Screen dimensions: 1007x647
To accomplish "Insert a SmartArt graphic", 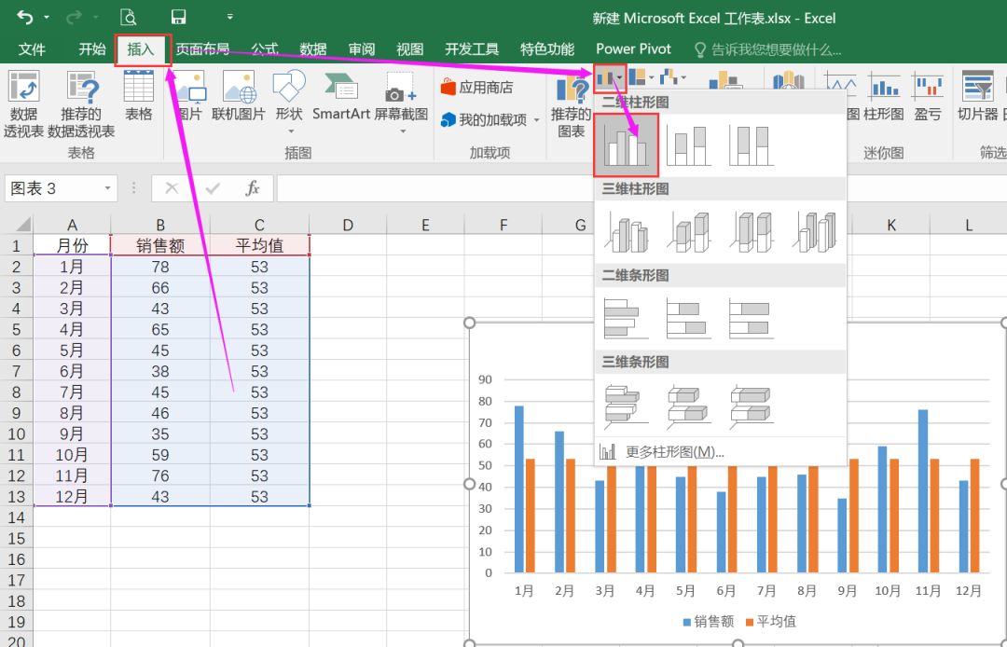I will tap(341, 96).
